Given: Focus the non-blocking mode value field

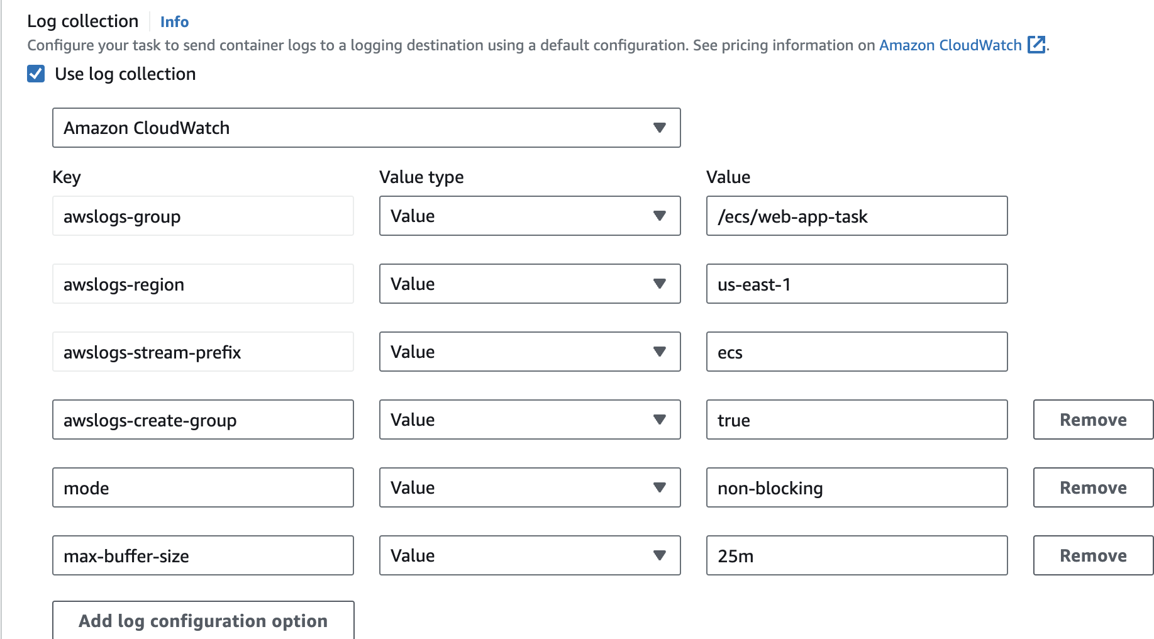Looking at the screenshot, I should (857, 487).
